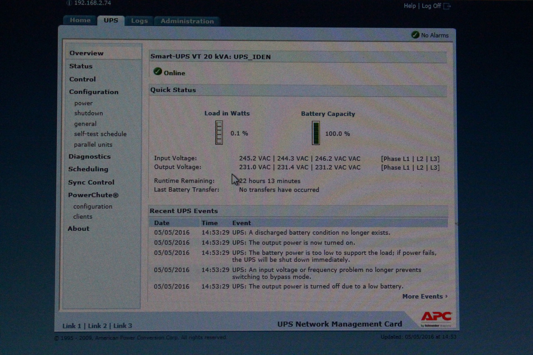Click the 'output power is now turned on' event
Image resolution: width=533 pixels, height=355 pixels.
pos(294,243)
